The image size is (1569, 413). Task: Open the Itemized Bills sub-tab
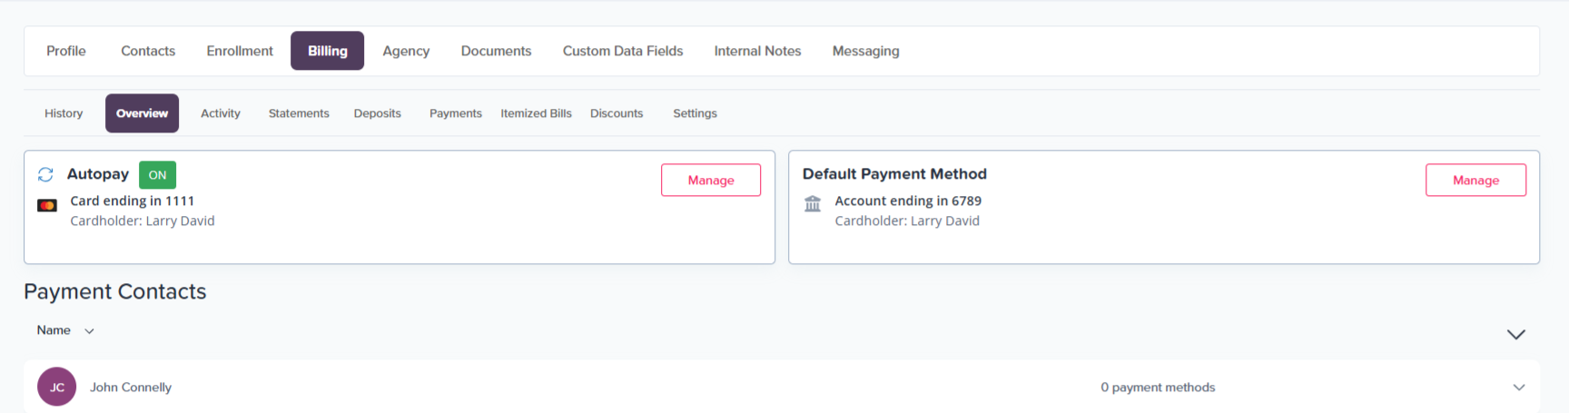(536, 113)
